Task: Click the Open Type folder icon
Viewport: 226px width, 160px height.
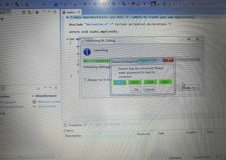Action: click(133, 4)
